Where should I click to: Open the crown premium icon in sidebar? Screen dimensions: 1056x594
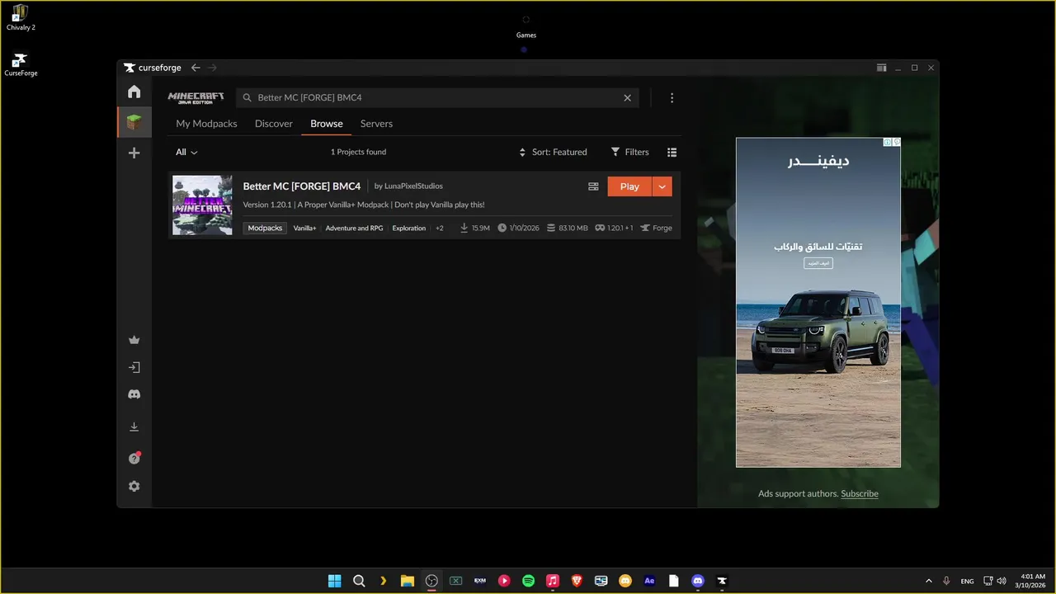coord(134,340)
